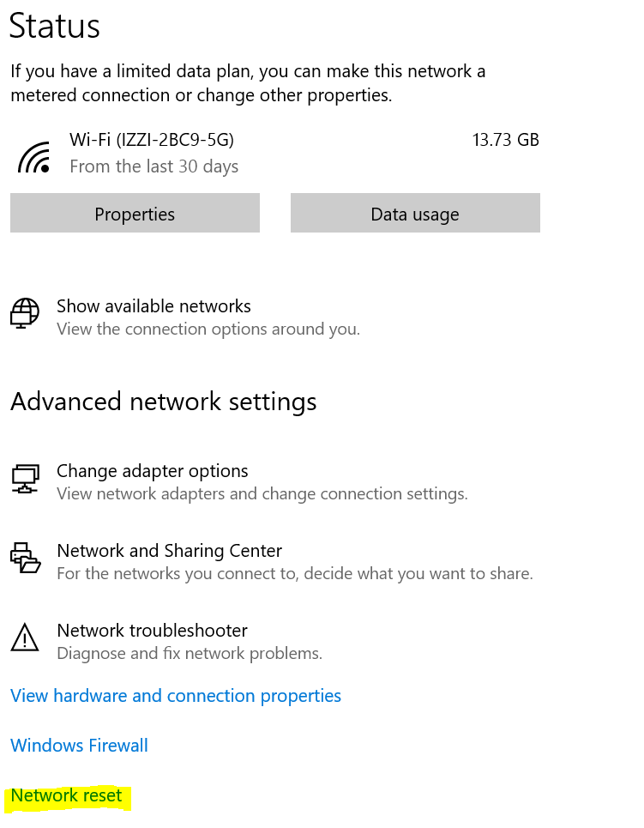Click the Advanced network settings heading
This screenshot has width=644, height=828.
tap(164, 402)
